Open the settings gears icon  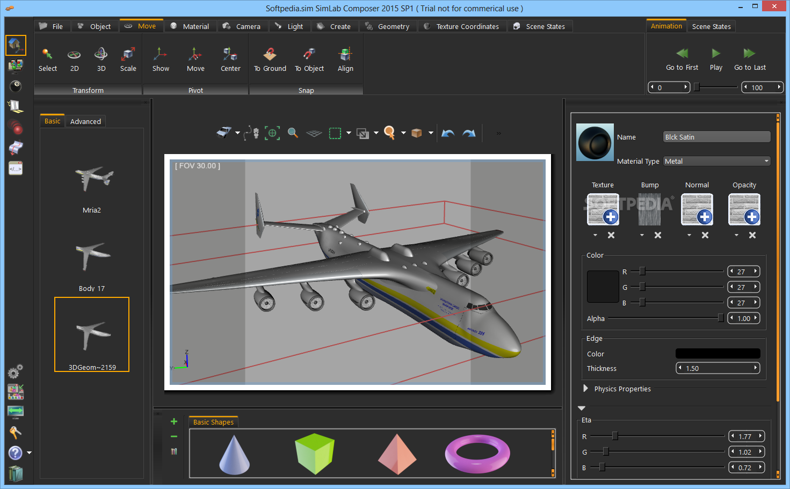(x=15, y=371)
